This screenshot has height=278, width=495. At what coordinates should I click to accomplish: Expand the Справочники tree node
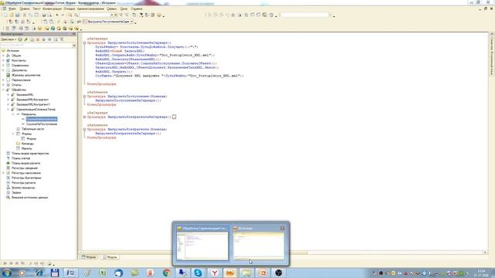pos(3,65)
